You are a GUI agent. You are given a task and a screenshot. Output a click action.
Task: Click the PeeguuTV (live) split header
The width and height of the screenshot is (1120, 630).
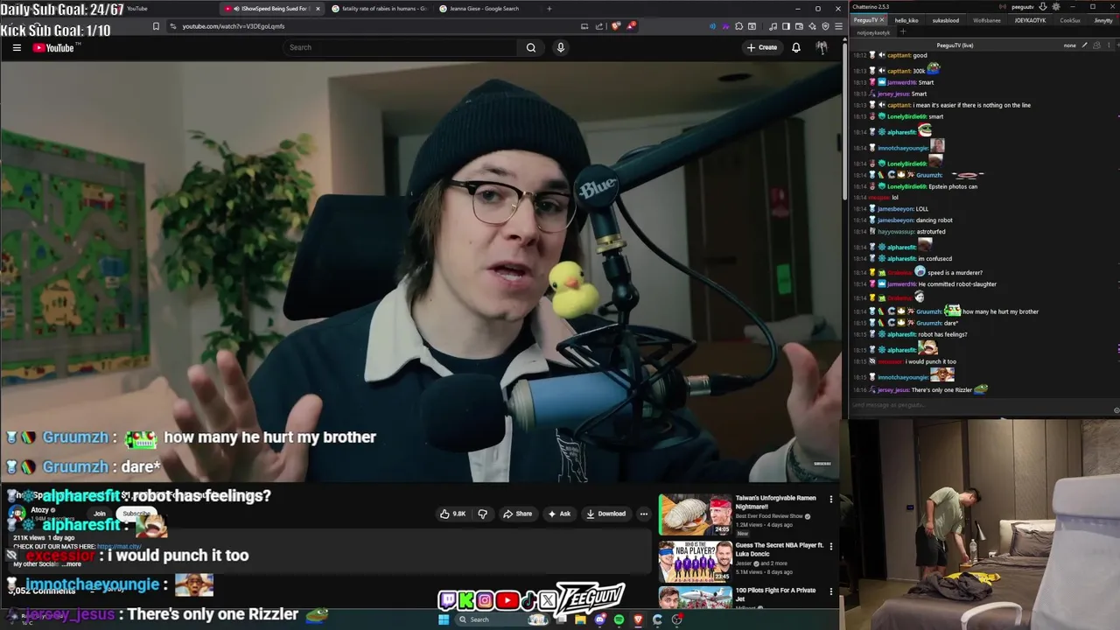[955, 45]
